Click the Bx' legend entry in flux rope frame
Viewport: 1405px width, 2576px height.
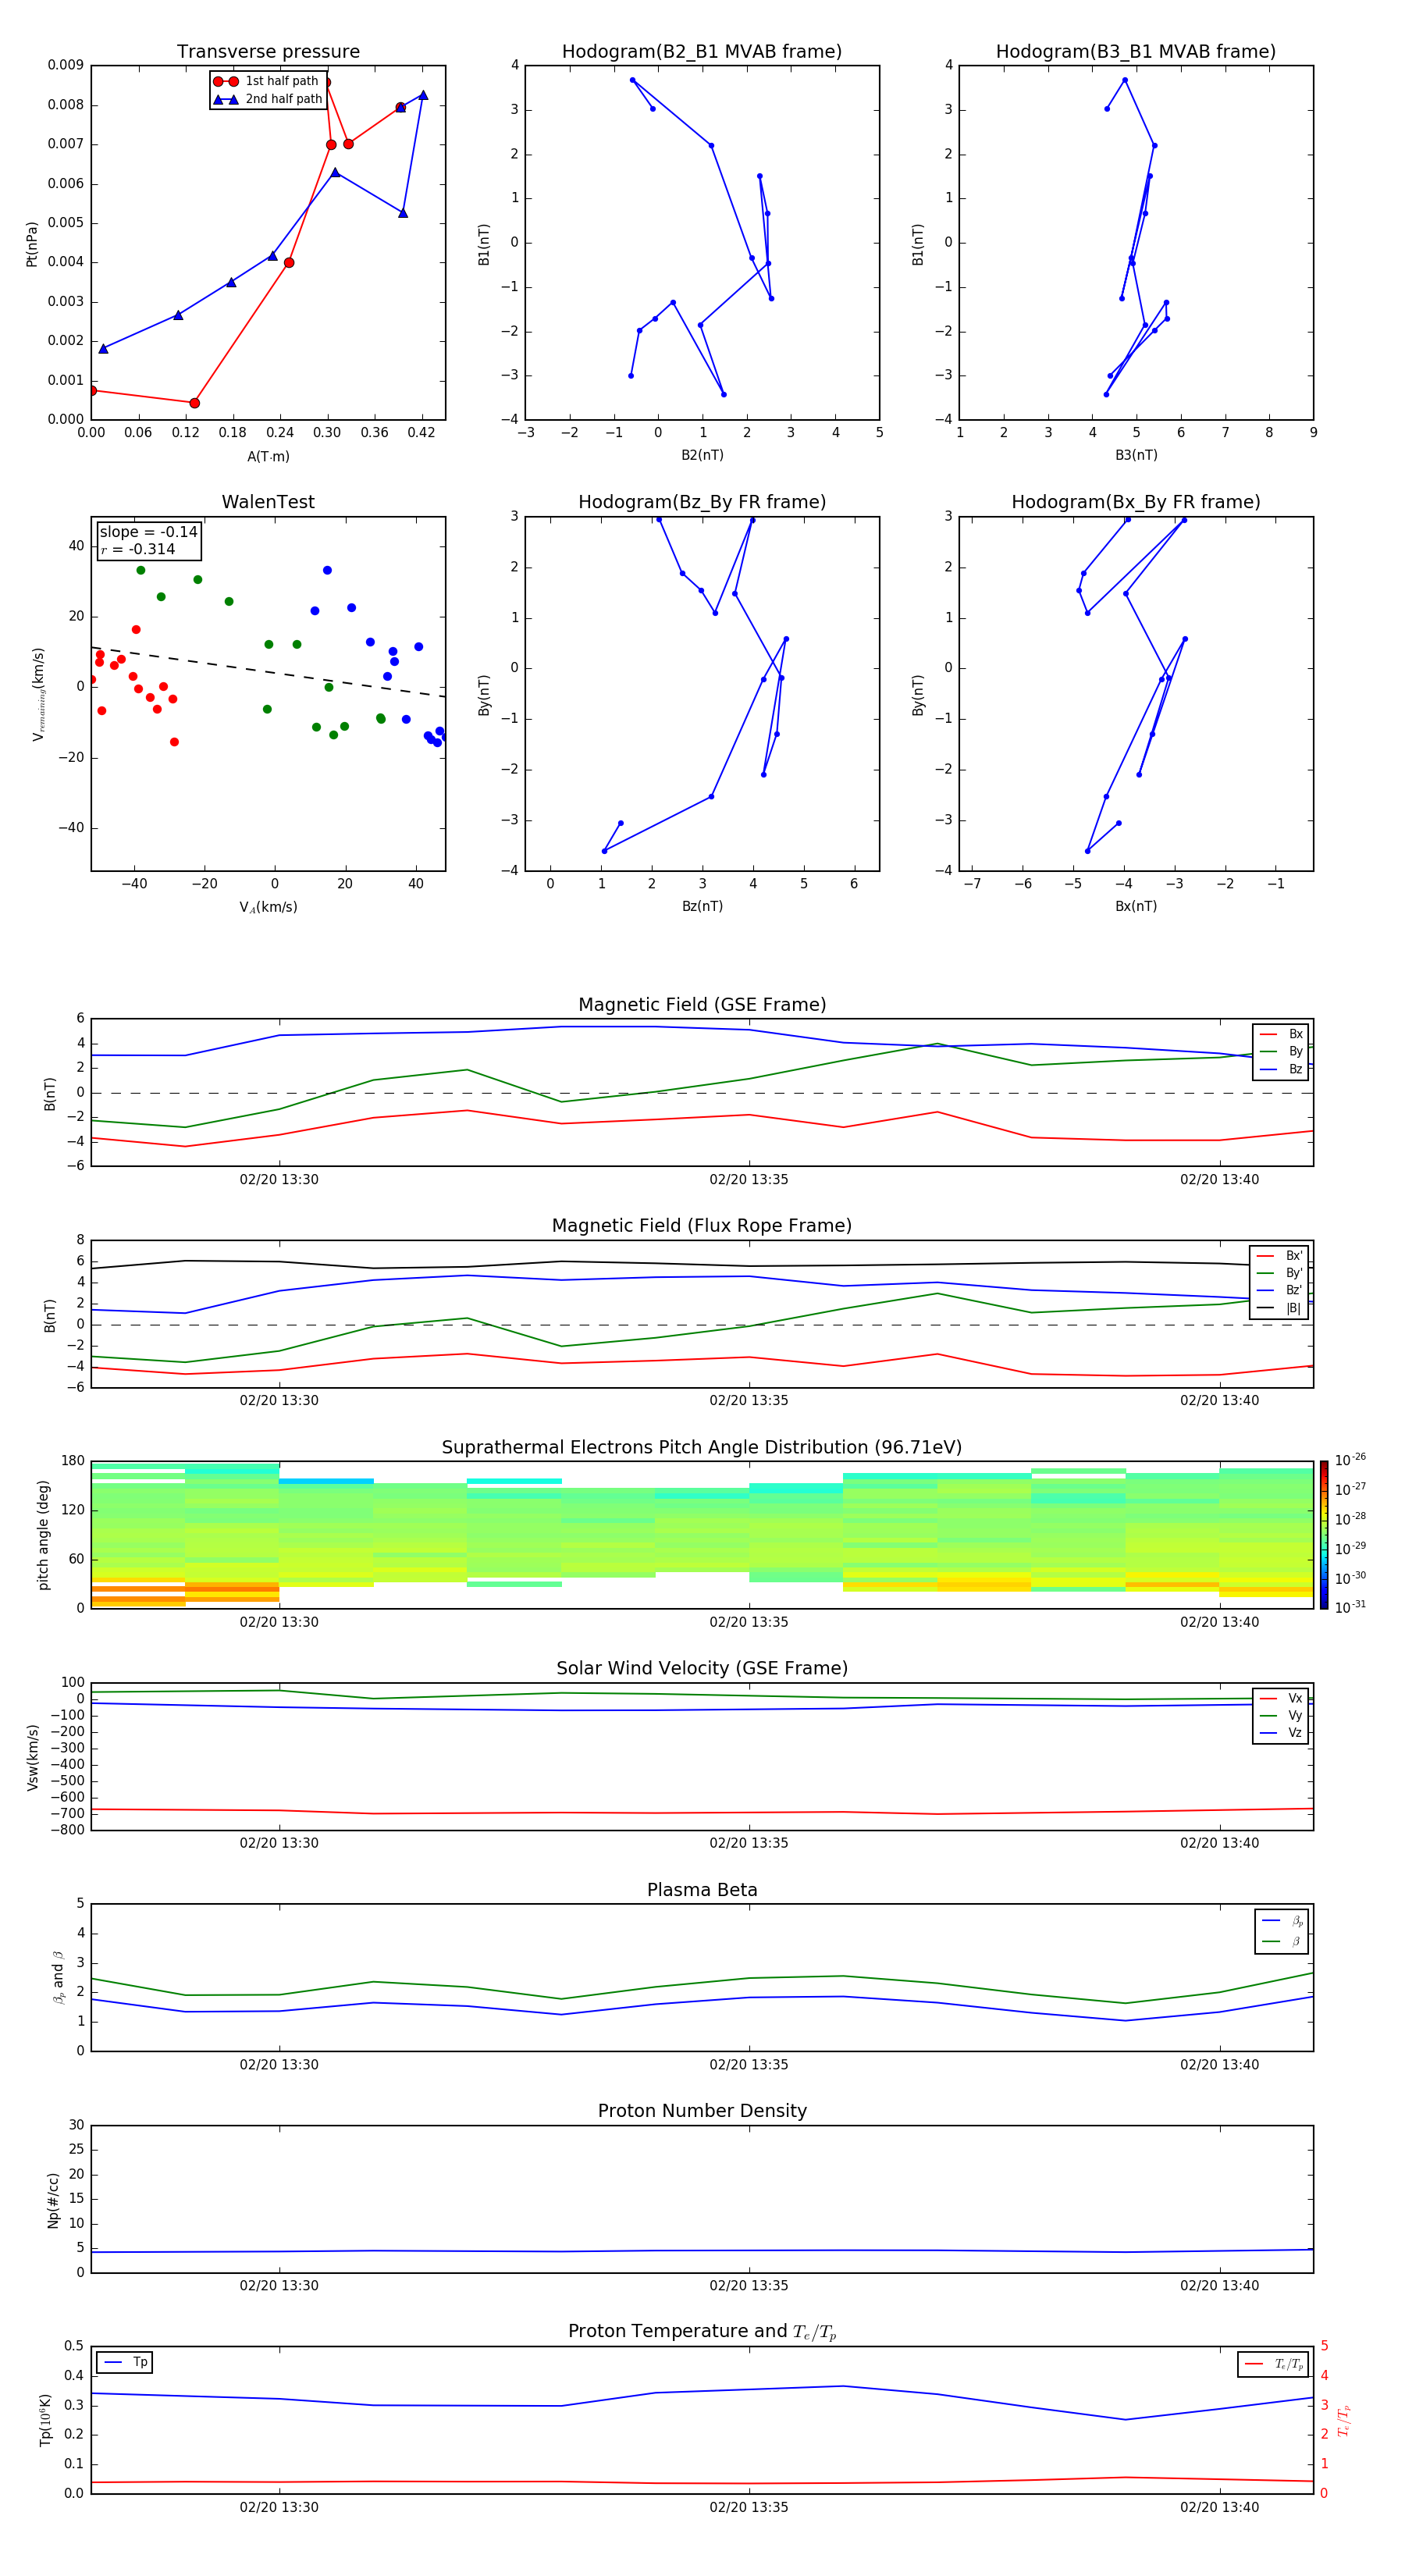[x=1279, y=1256]
